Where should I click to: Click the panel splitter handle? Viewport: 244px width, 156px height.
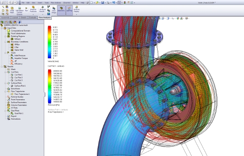45,94
